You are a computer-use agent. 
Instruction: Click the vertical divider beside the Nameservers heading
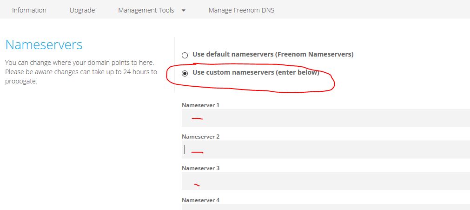[174, 65]
